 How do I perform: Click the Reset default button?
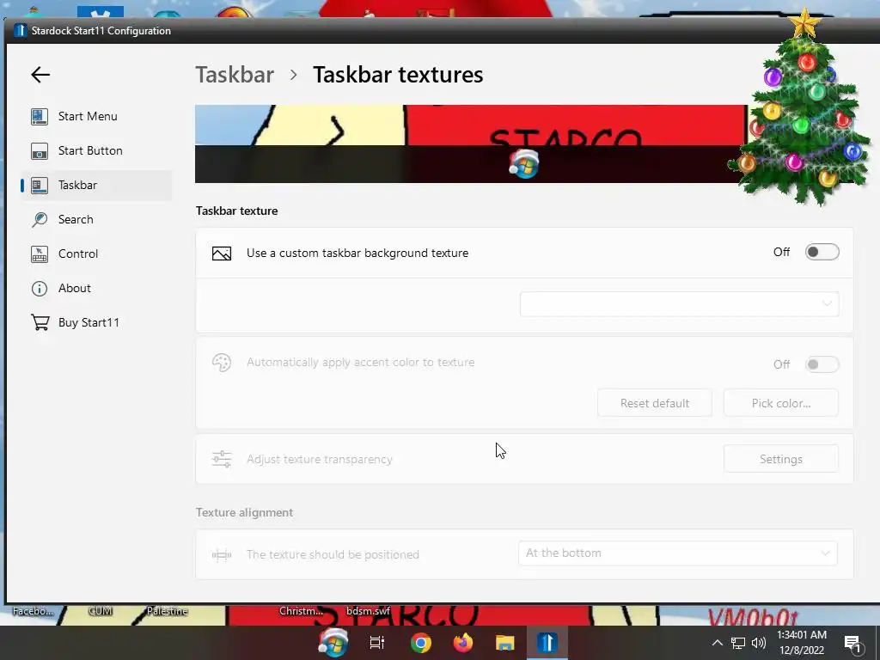pyautogui.click(x=655, y=403)
